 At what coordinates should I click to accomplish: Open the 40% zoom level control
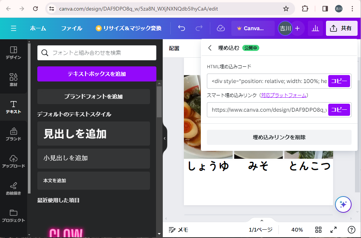click(297, 230)
